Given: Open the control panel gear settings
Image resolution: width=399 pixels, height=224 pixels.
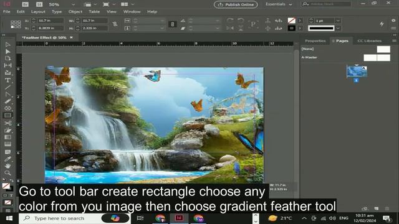Looking at the screenshot, I should pyautogui.click(x=393, y=21).
